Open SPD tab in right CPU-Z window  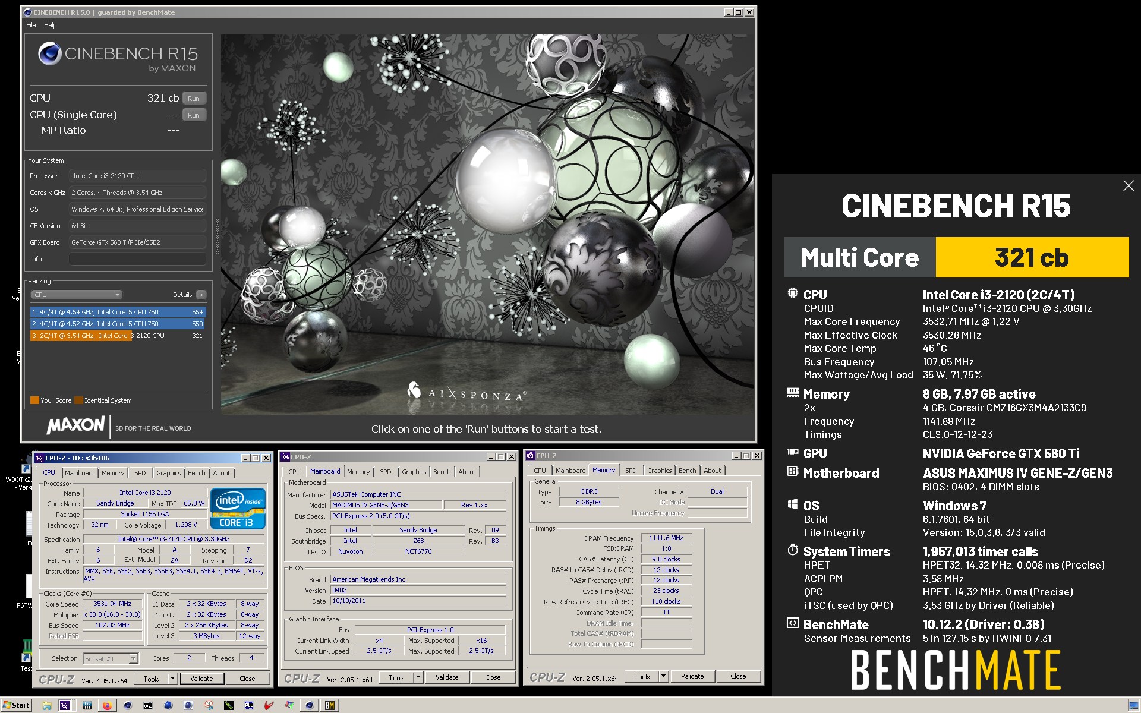[x=631, y=471]
